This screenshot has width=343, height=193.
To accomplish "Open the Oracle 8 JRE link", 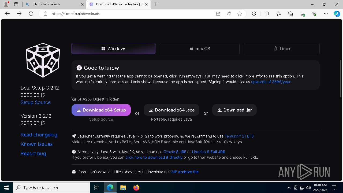I will click(x=175, y=152).
